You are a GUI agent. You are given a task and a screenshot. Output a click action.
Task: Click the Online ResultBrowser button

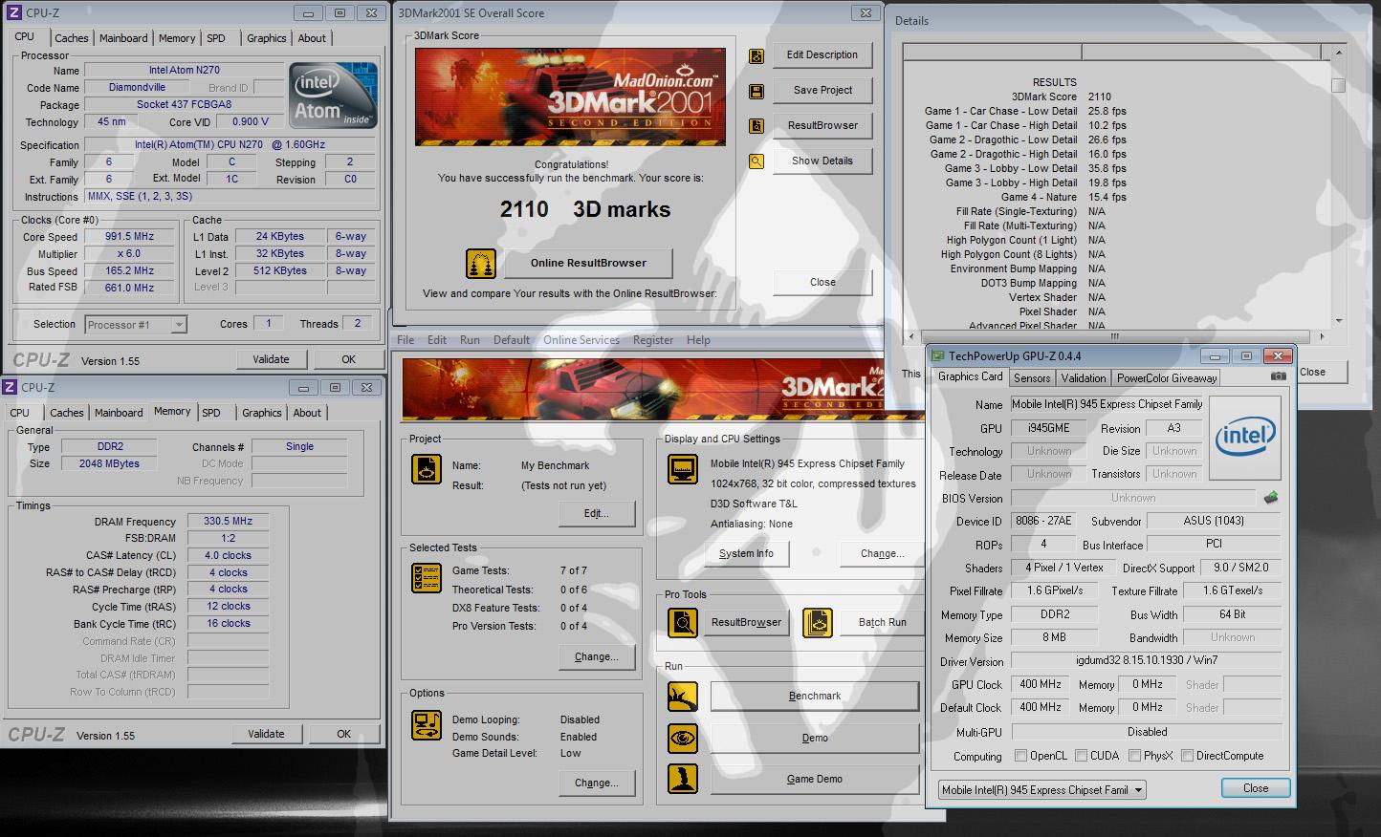(588, 264)
